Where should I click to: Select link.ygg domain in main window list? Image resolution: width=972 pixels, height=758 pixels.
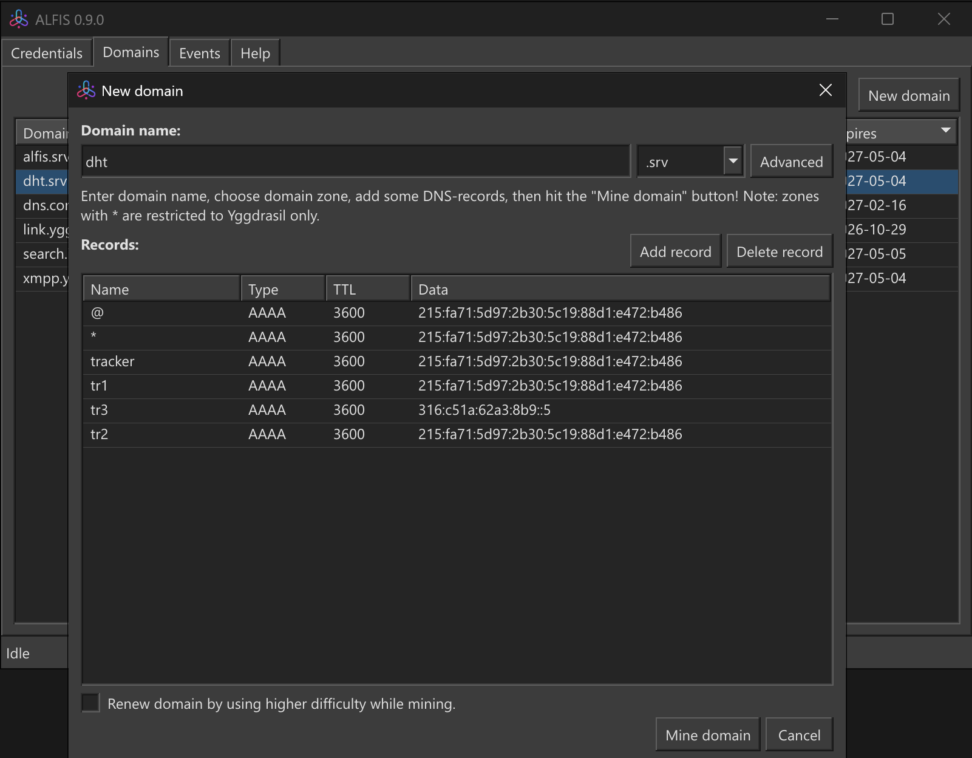[x=42, y=230]
